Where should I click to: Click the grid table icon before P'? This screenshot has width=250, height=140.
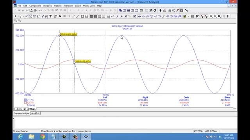(192, 16)
